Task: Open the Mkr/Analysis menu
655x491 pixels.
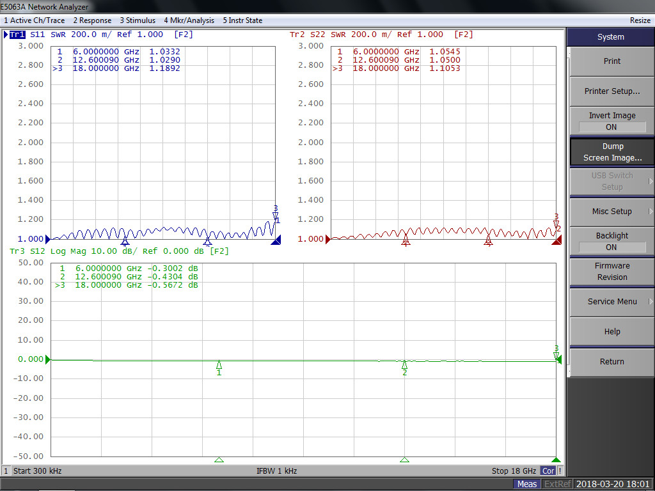Action: pyautogui.click(x=189, y=20)
